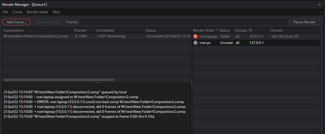325x134 pixels.
Task: Open the Misc menu
Action: click(x=56, y=12)
